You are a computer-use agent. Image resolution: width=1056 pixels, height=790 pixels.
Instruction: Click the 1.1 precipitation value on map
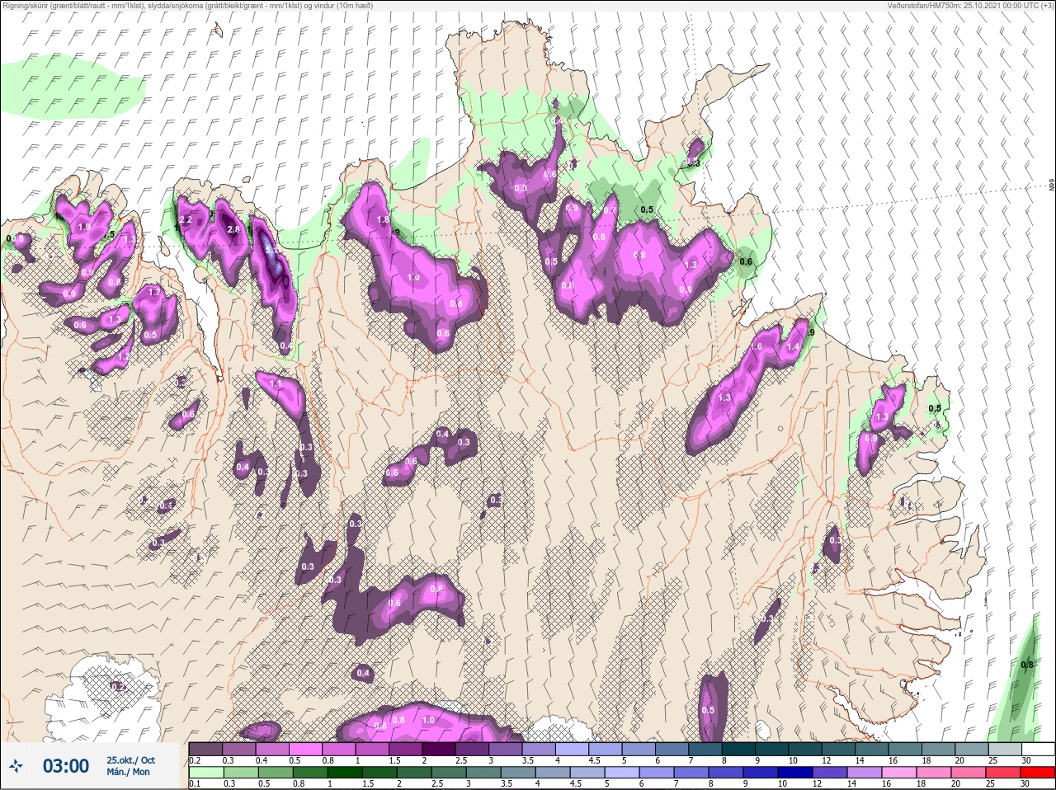pos(276,383)
